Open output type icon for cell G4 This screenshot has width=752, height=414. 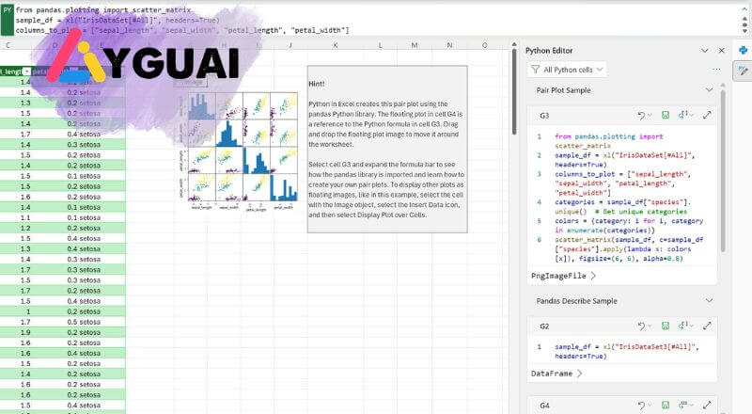pos(683,406)
